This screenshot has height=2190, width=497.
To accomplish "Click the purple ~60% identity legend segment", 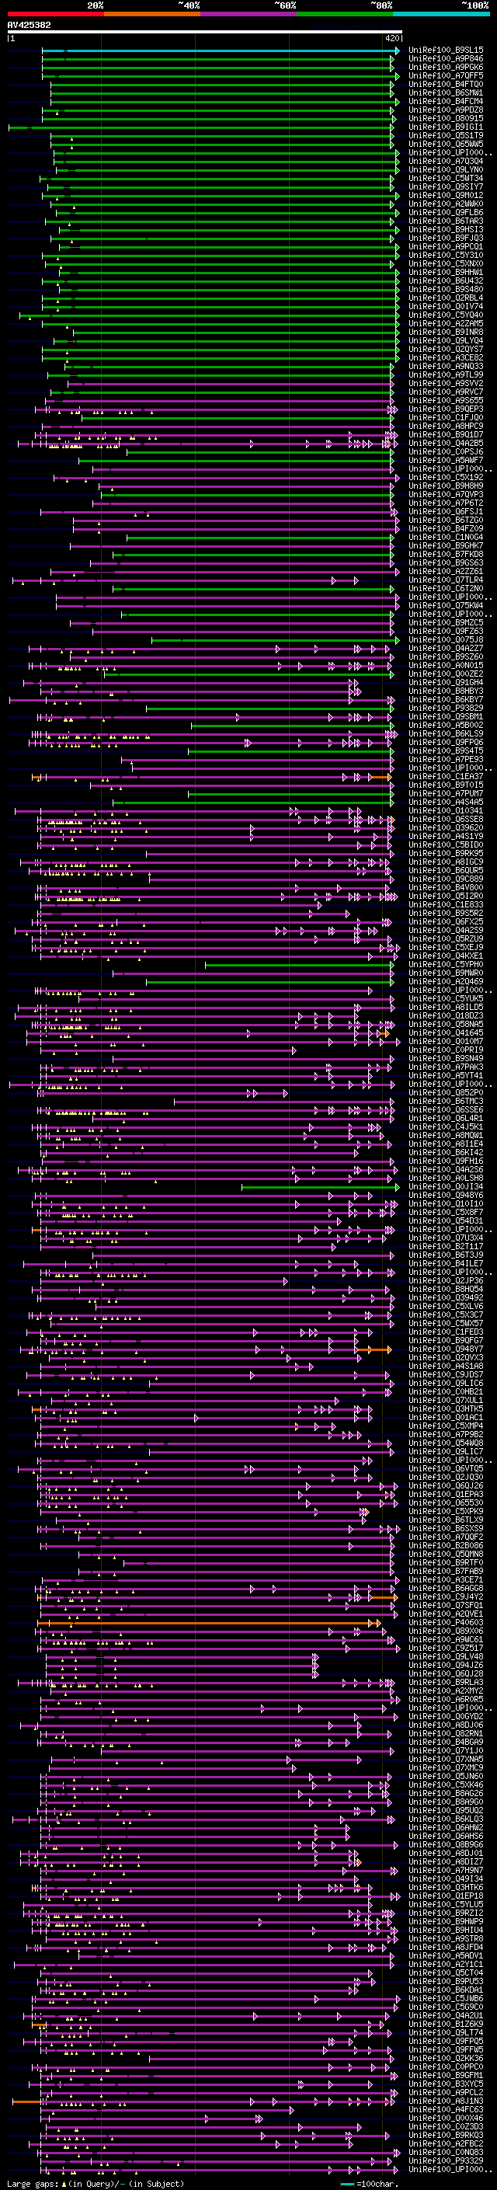I will point(249,14).
